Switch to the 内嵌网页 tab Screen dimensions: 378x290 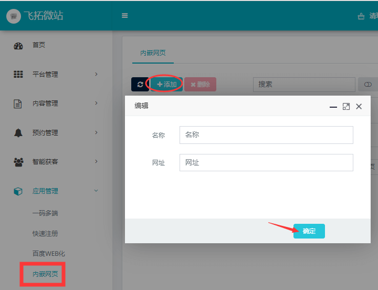[153, 53]
